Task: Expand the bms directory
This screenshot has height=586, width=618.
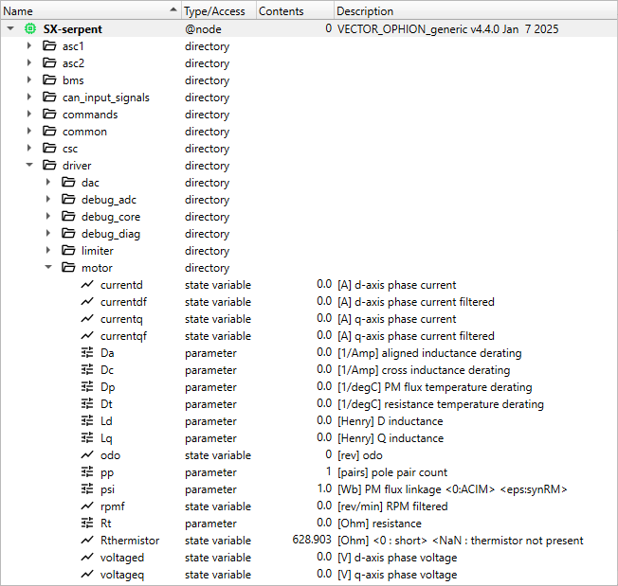Action: (x=29, y=80)
